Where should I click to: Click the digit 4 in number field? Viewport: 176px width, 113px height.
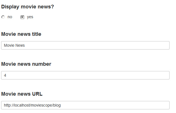click(x=5, y=75)
